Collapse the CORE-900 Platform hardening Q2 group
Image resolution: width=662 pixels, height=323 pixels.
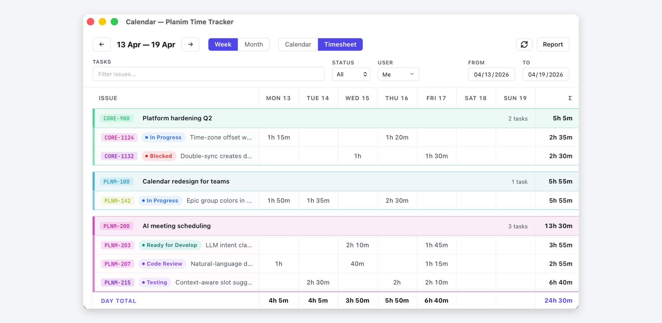pyautogui.click(x=336, y=118)
